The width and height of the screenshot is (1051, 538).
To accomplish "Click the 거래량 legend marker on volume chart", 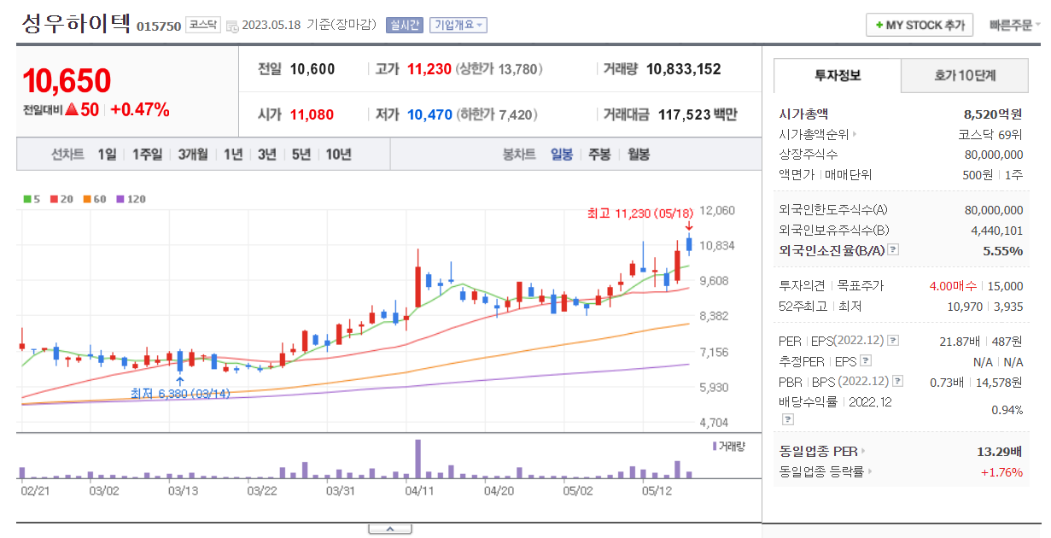I will click(715, 446).
